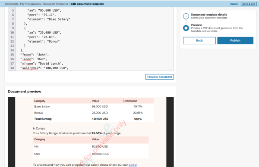
Task: Click the "perc": "20.83" code line
Action: point(41,37)
